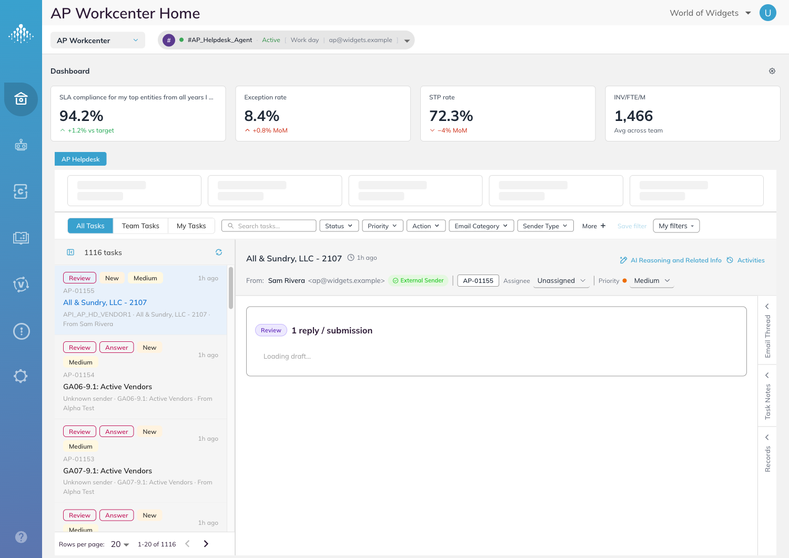This screenshot has height=558, width=789.
Task: Click the External Sender badge
Action: click(x=418, y=281)
